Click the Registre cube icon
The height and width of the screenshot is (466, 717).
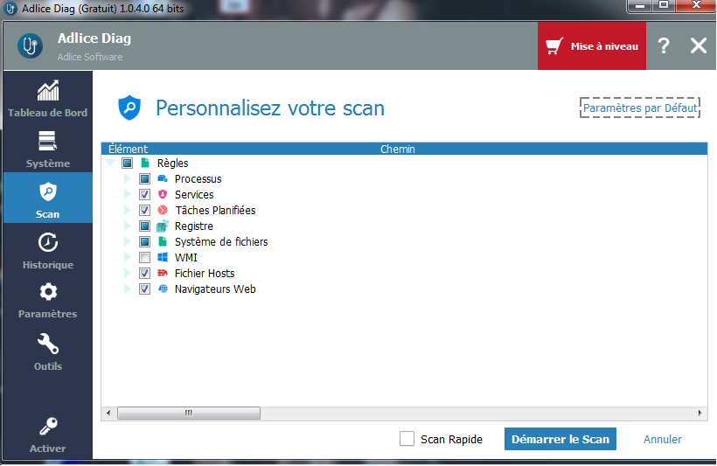tap(163, 226)
